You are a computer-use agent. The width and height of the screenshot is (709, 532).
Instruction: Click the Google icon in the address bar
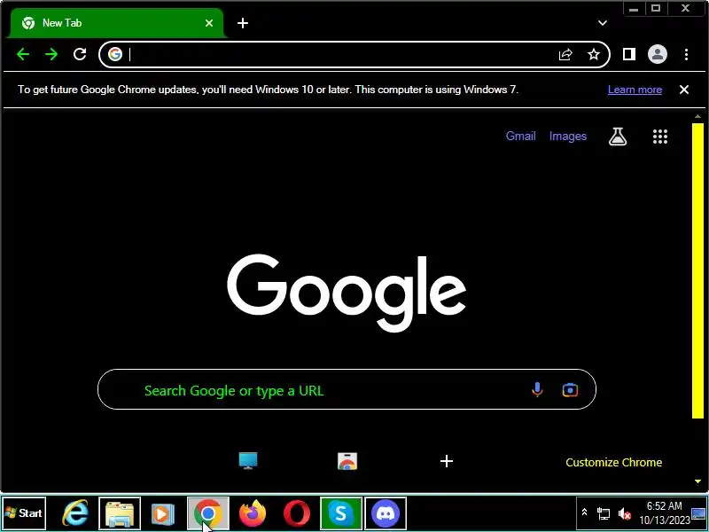tap(115, 54)
